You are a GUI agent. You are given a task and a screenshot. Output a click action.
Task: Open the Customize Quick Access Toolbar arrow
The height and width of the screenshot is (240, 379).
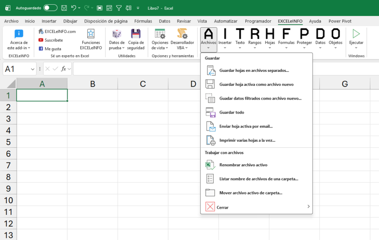click(x=138, y=8)
